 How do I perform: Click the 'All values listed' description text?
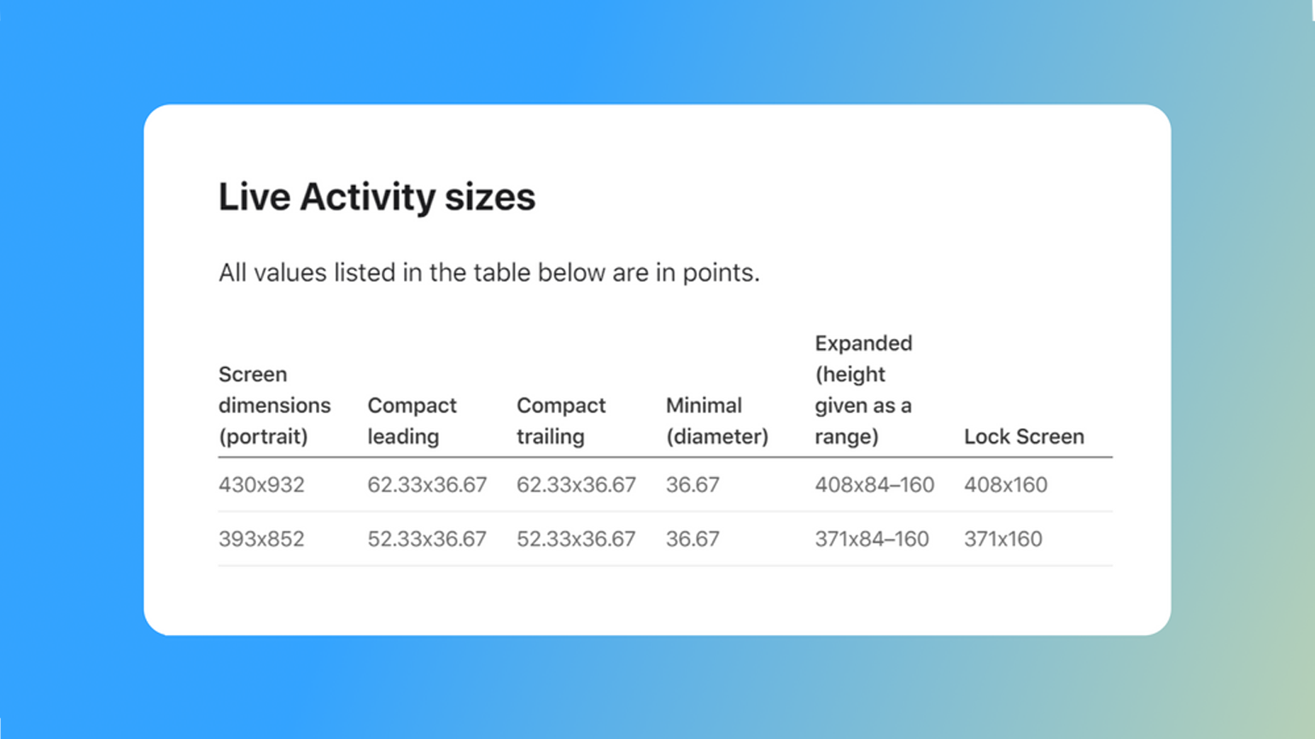pos(488,273)
